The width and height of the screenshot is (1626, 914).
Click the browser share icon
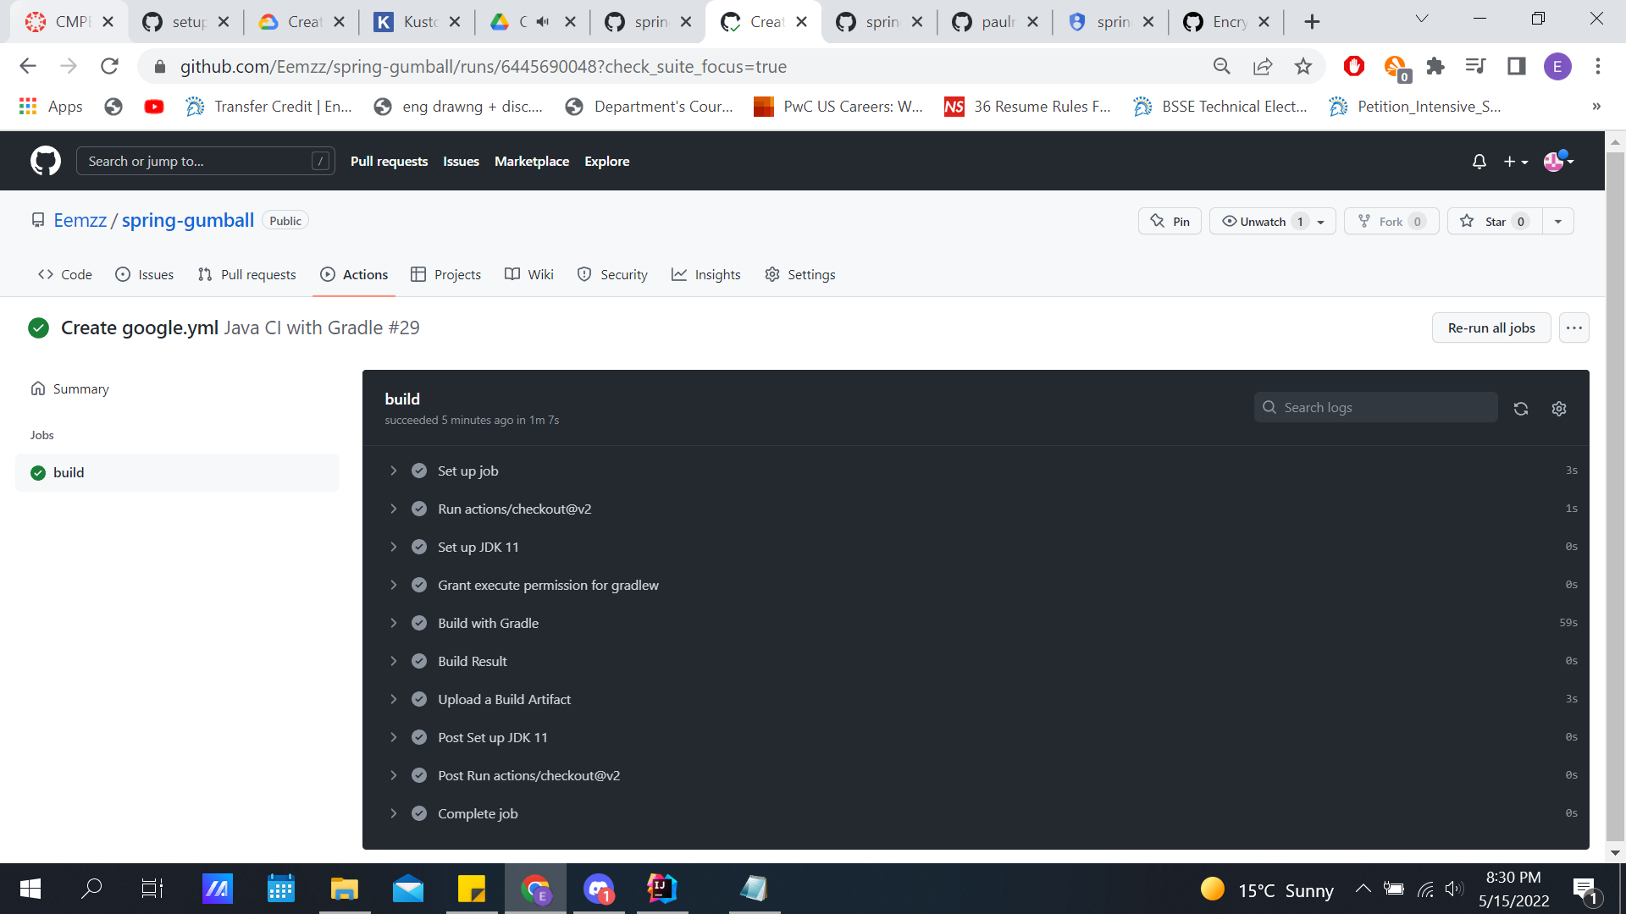coord(1263,66)
